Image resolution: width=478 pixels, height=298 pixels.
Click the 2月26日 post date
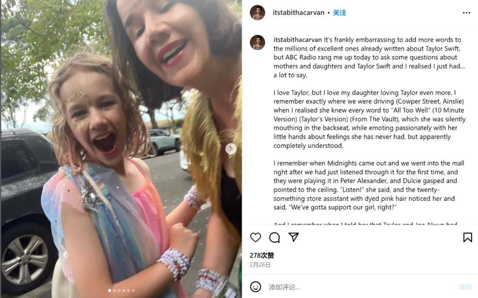(x=260, y=264)
